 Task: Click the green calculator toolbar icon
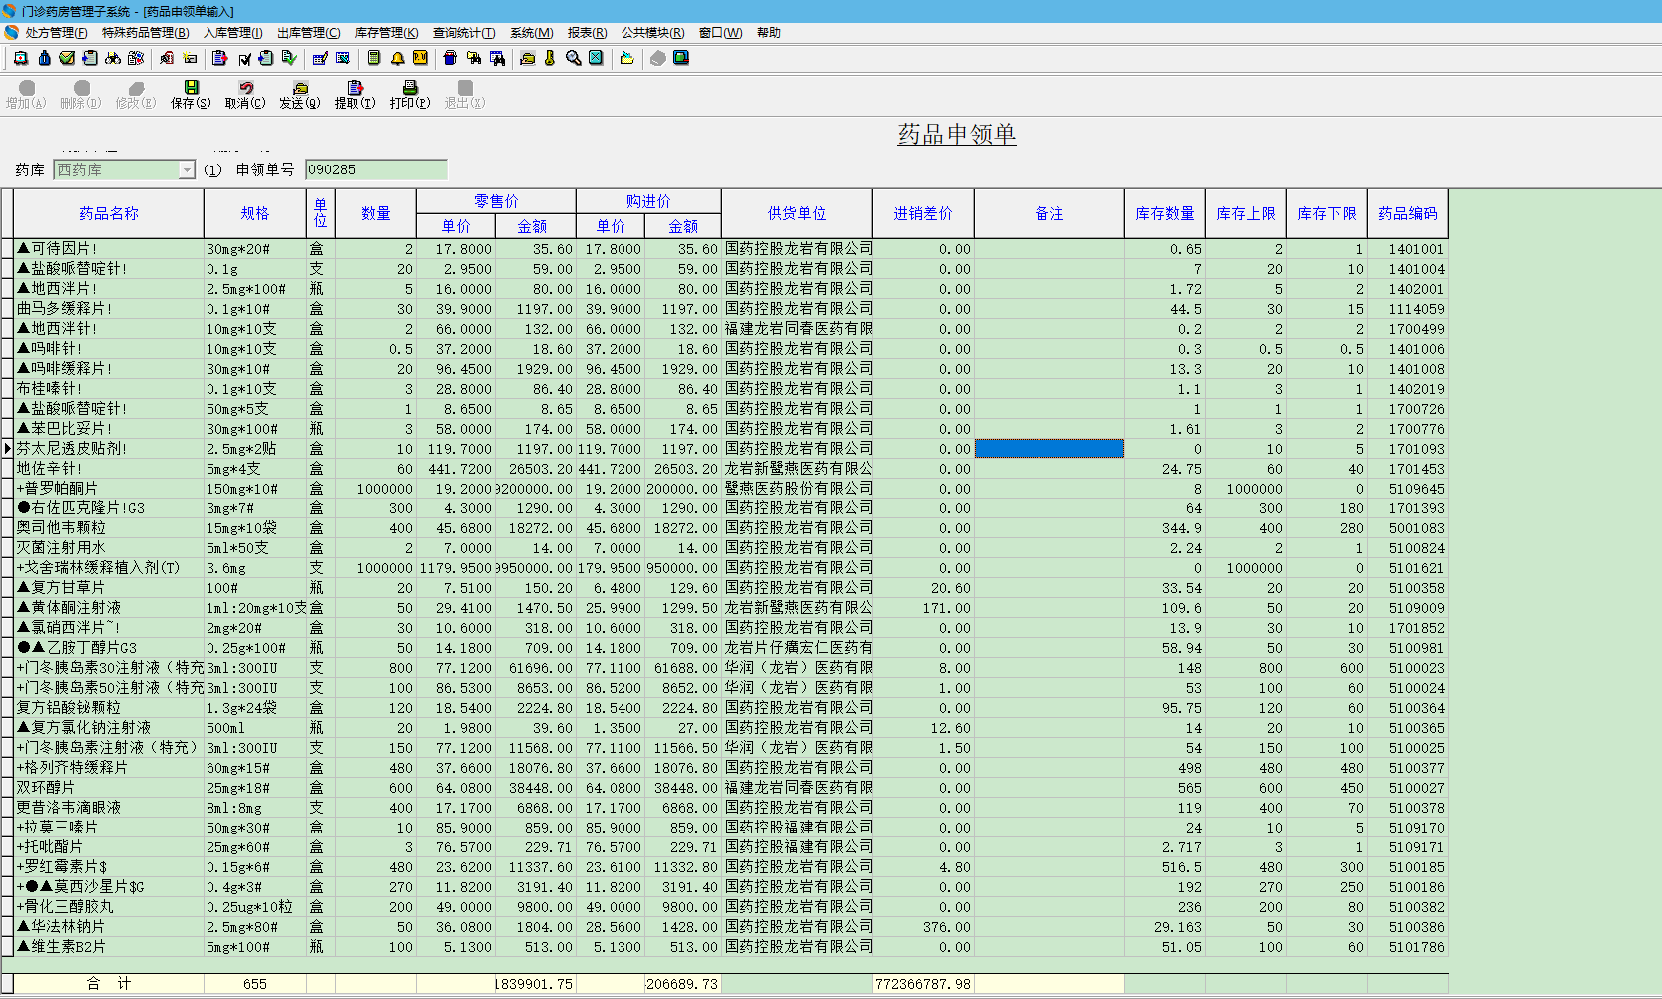pyautogui.click(x=374, y=58)
